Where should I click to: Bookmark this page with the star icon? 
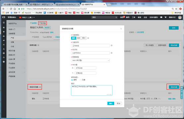pos(176,9)
